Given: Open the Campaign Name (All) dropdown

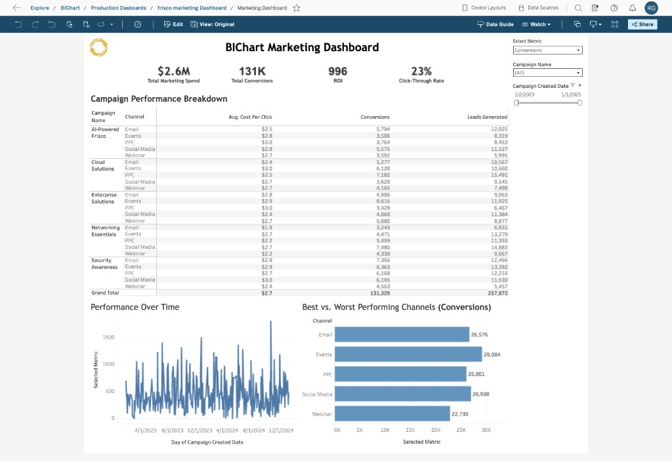Looking at the screenshot, I should [547, 72].
